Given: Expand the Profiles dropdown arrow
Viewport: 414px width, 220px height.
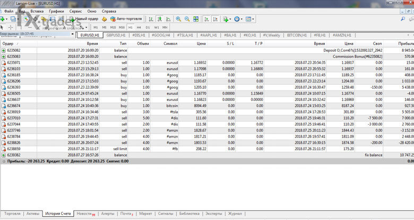Looking at the screenshot, I should [18, 19].
